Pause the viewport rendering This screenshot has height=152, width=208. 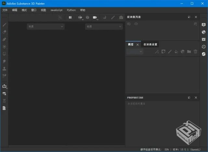click(70, 17)
